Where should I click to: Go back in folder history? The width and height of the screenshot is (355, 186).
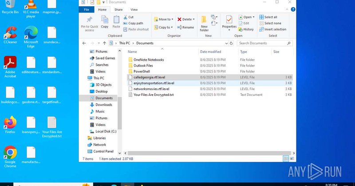tap(84, 43)
